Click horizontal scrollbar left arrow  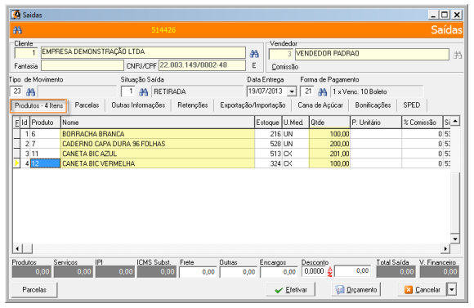(17, 248)
